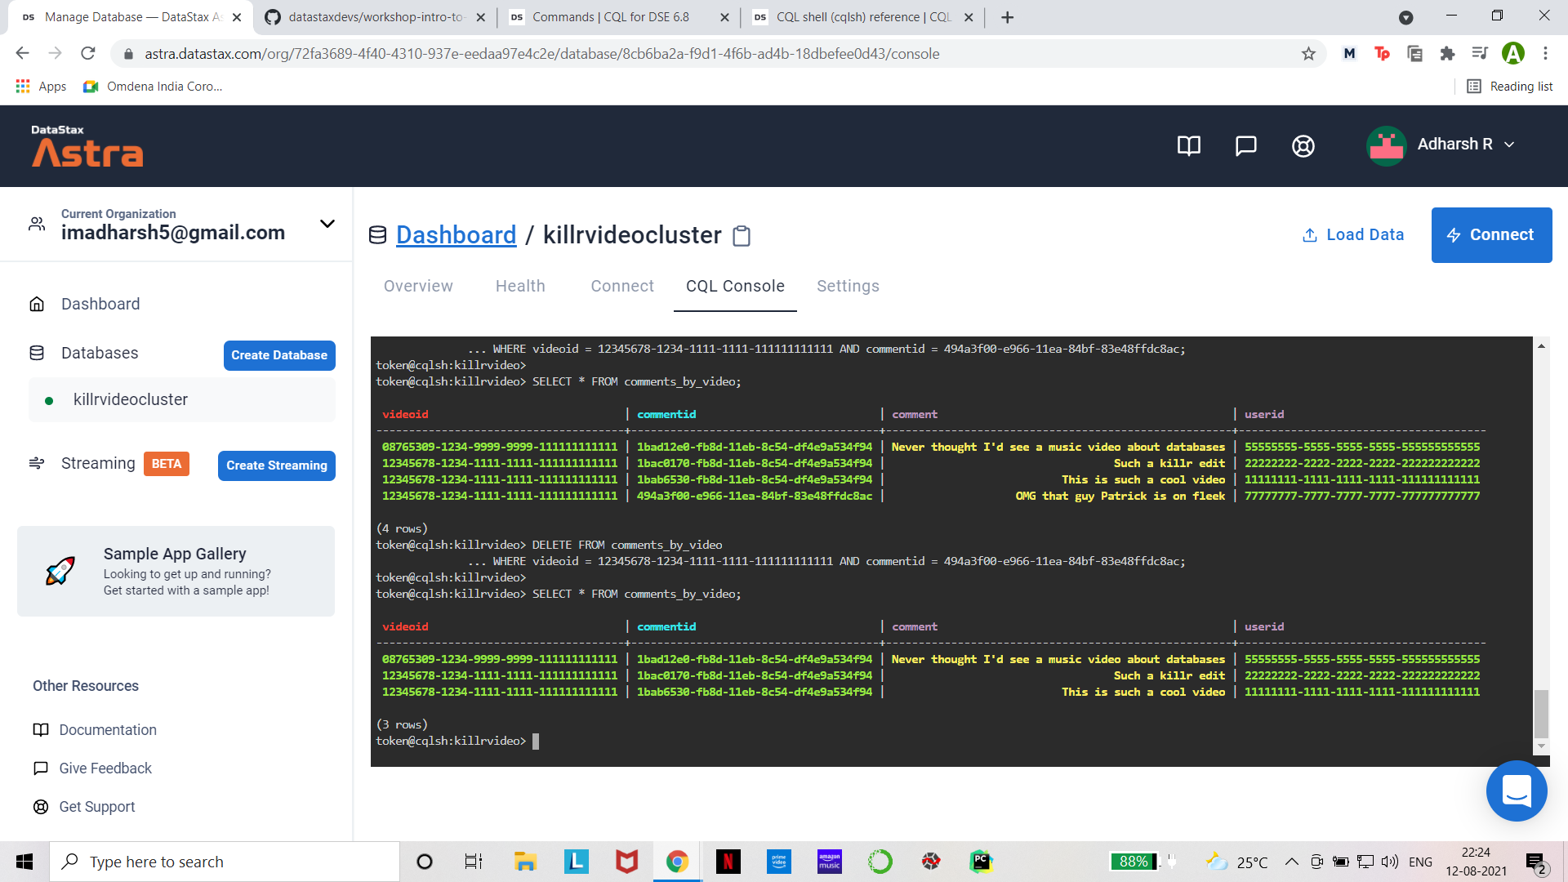The width and height of the screenshot is (1568, 882).
Task: Select the killrvideocluster database in sidebar
Action: [x=130, y=399]
